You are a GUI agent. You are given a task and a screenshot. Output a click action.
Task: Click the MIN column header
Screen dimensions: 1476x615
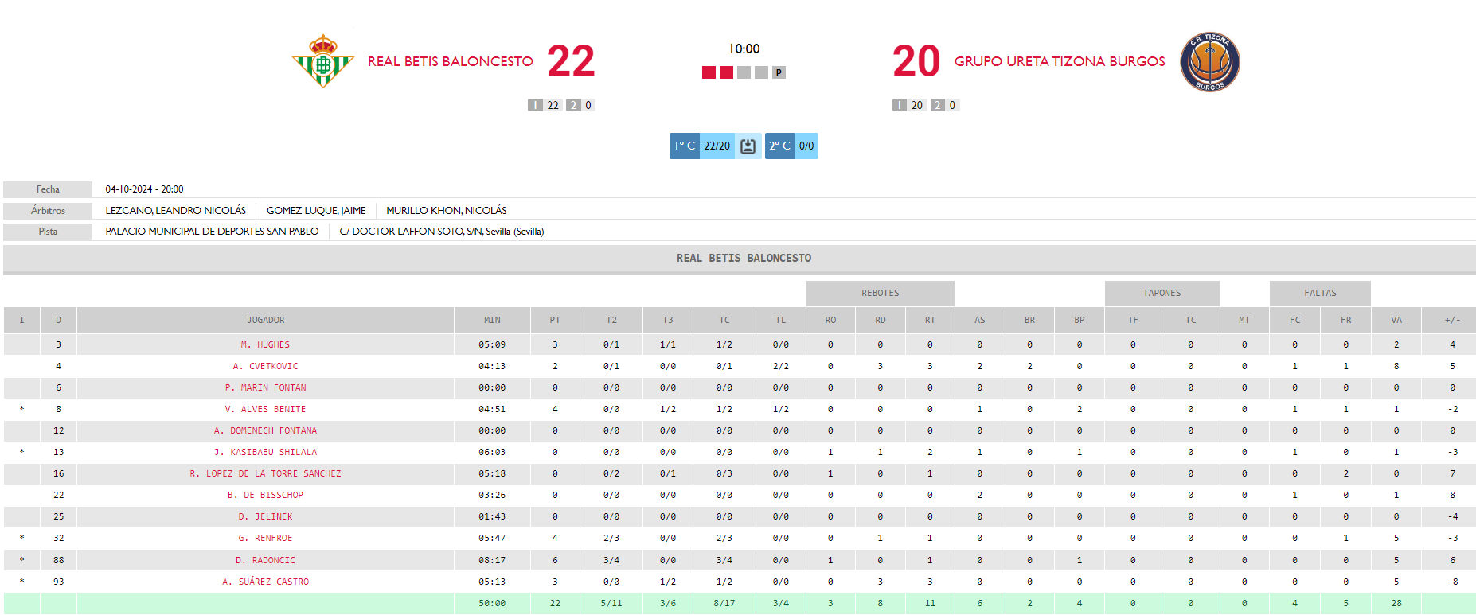[x=492, y=320]
